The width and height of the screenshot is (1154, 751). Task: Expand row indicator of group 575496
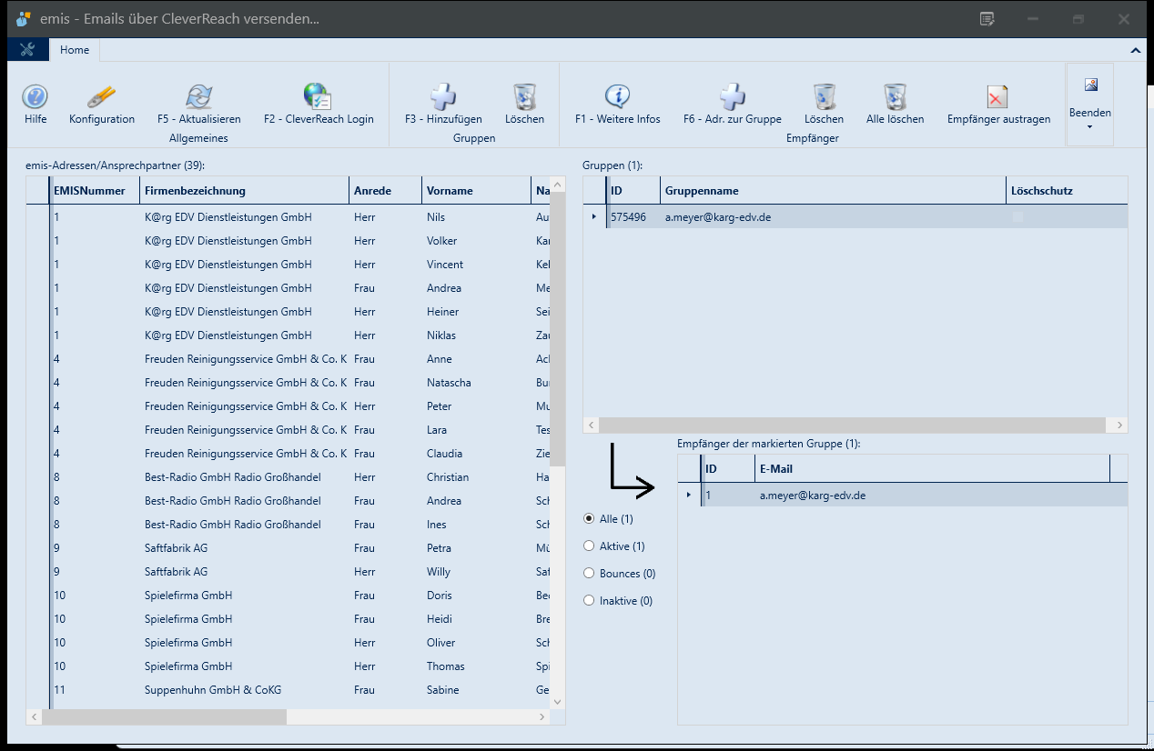(594, 217)
